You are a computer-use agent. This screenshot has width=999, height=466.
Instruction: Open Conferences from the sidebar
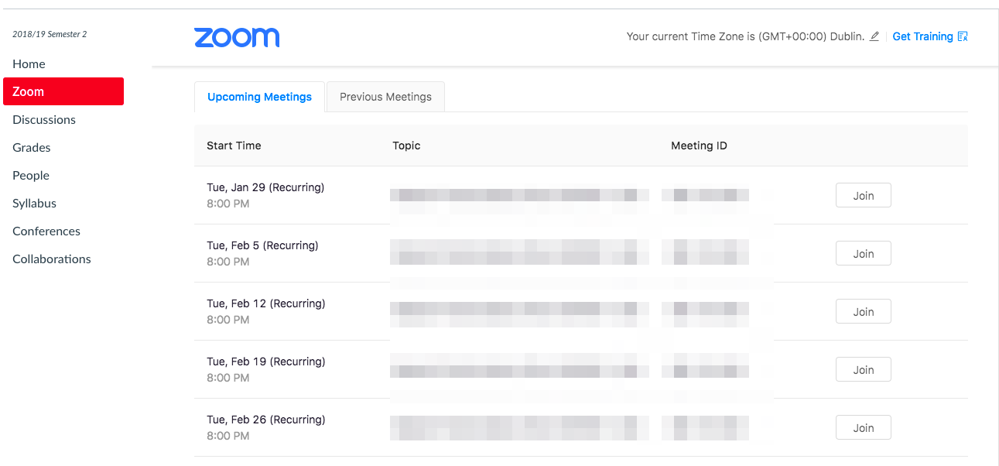(x=46, y=231)
